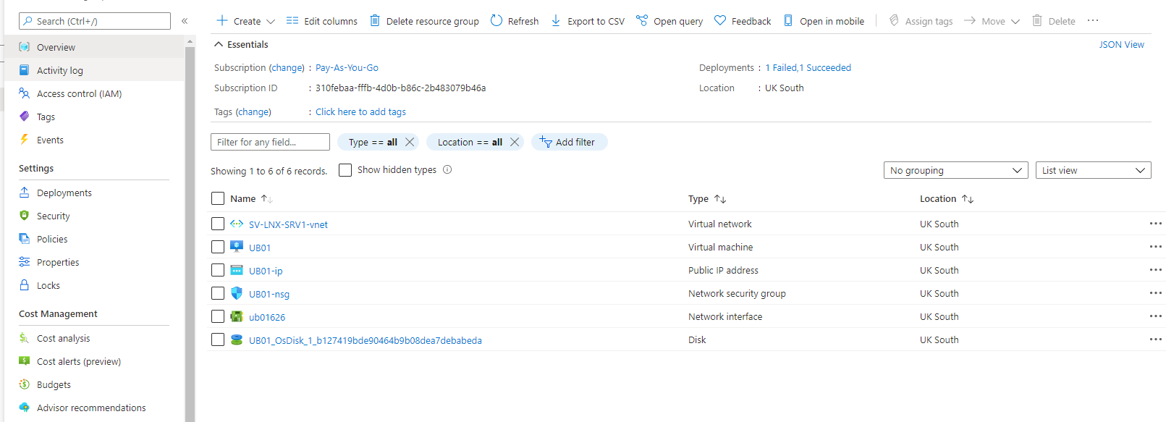Collapse the Essentials section
Screen dimensions: 1166x422
tap(219, 45)
